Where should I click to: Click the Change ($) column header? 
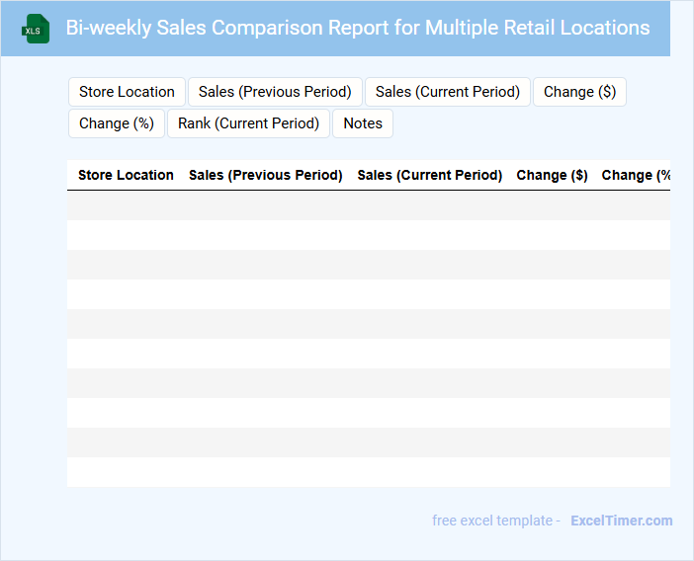pyautogui.click(x=552, y=175)
